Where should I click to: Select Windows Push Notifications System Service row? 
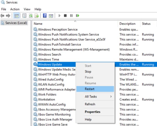[x=68, y=34]
